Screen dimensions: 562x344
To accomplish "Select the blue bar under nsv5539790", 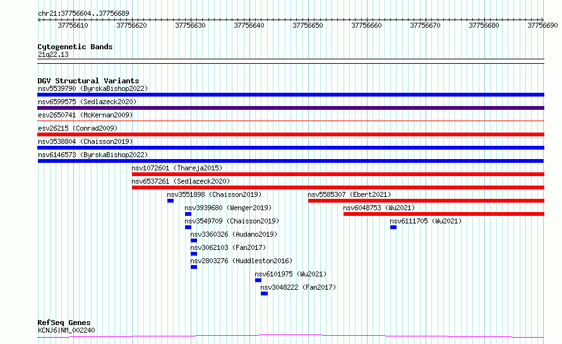I will pyautogui.click(x=290, y=95).
